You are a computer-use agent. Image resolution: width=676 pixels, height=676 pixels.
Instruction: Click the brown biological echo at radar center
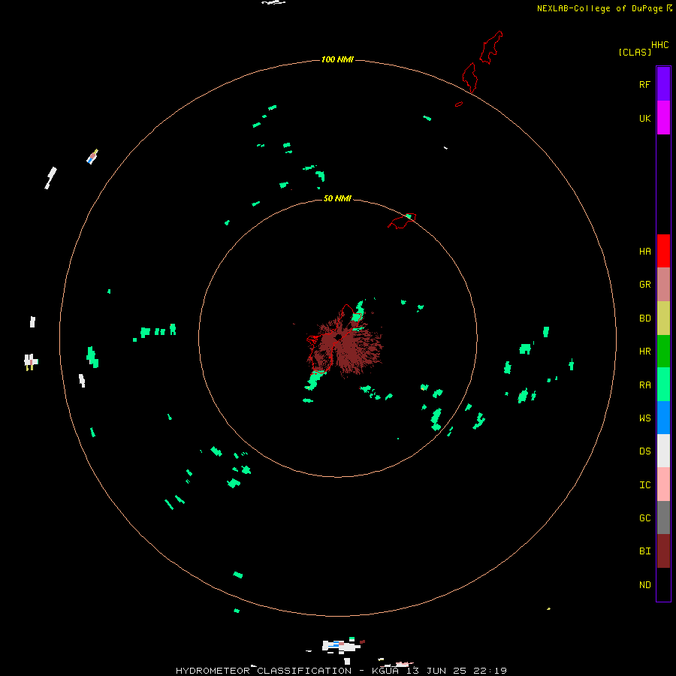345,347
